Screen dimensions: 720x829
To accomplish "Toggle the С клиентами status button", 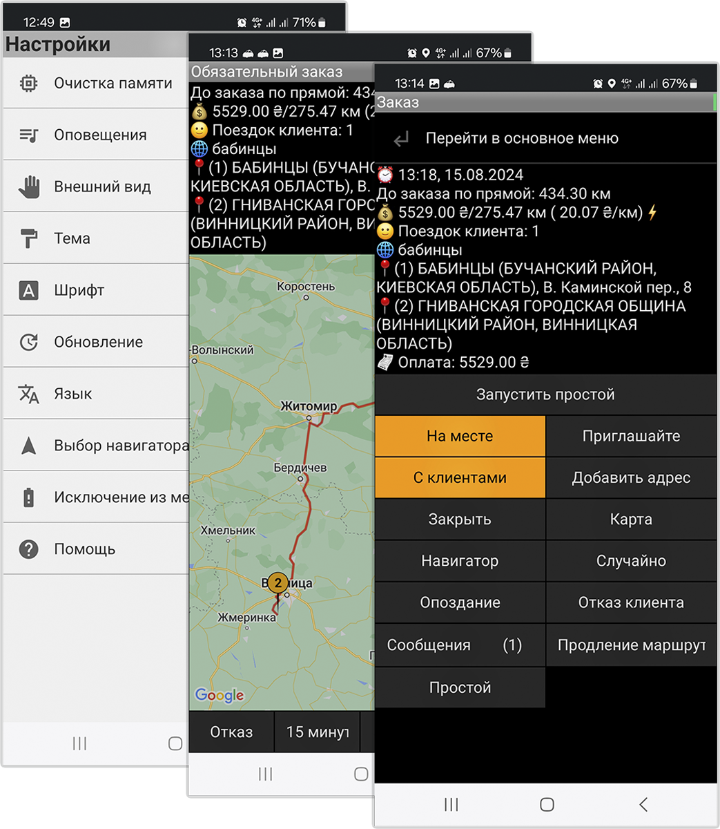I will click(x=460, y=478).
